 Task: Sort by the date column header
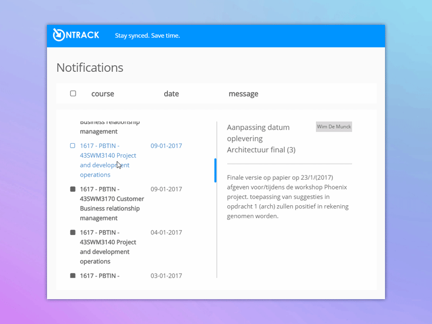coord(171,94)
